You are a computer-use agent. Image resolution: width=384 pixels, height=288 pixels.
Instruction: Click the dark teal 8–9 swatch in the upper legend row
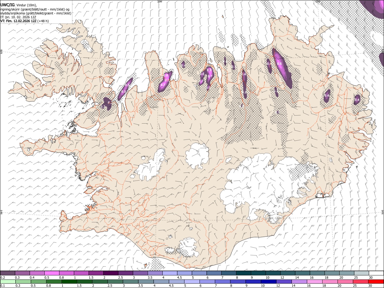(243, 273)
